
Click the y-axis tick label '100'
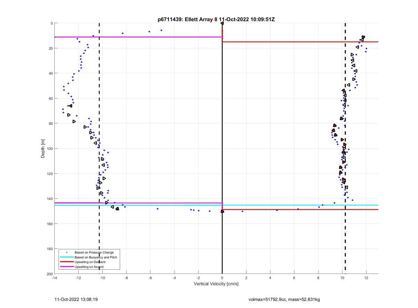pyautogui.click(x=49, y=149)
